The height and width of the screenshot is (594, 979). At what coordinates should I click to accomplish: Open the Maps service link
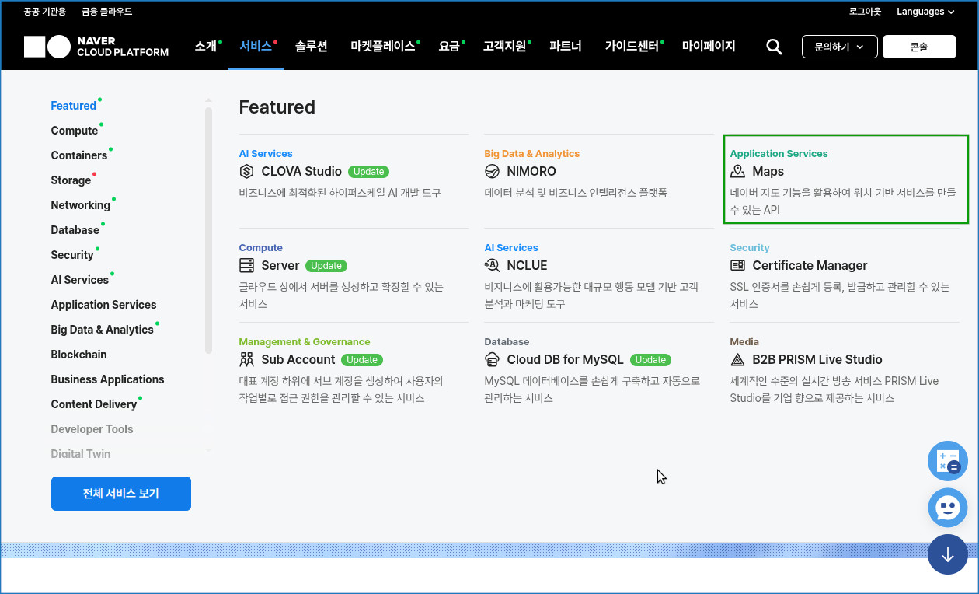point(768,171)
